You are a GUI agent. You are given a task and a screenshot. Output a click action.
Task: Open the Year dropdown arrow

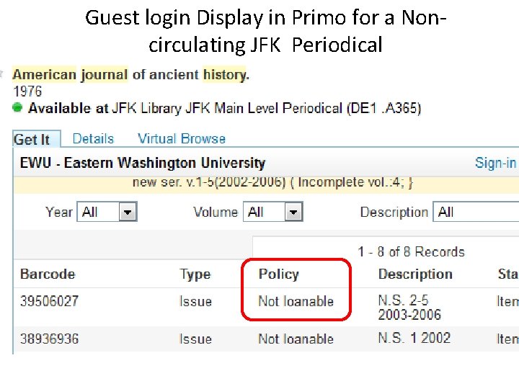coord(128,212)
